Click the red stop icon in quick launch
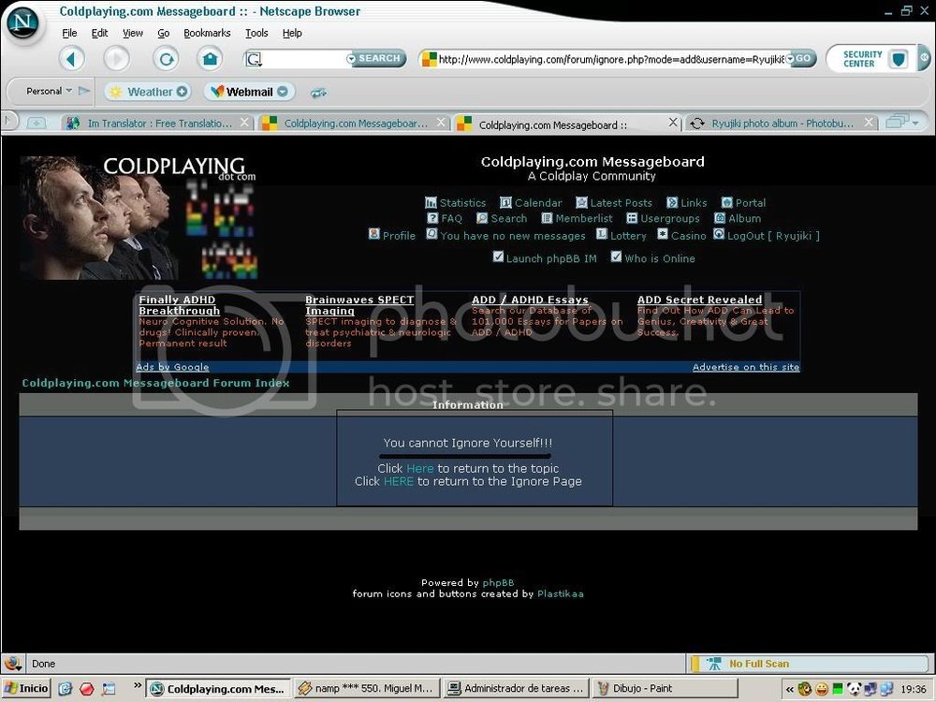Screen dimensions: 936x702 [87, 689]
